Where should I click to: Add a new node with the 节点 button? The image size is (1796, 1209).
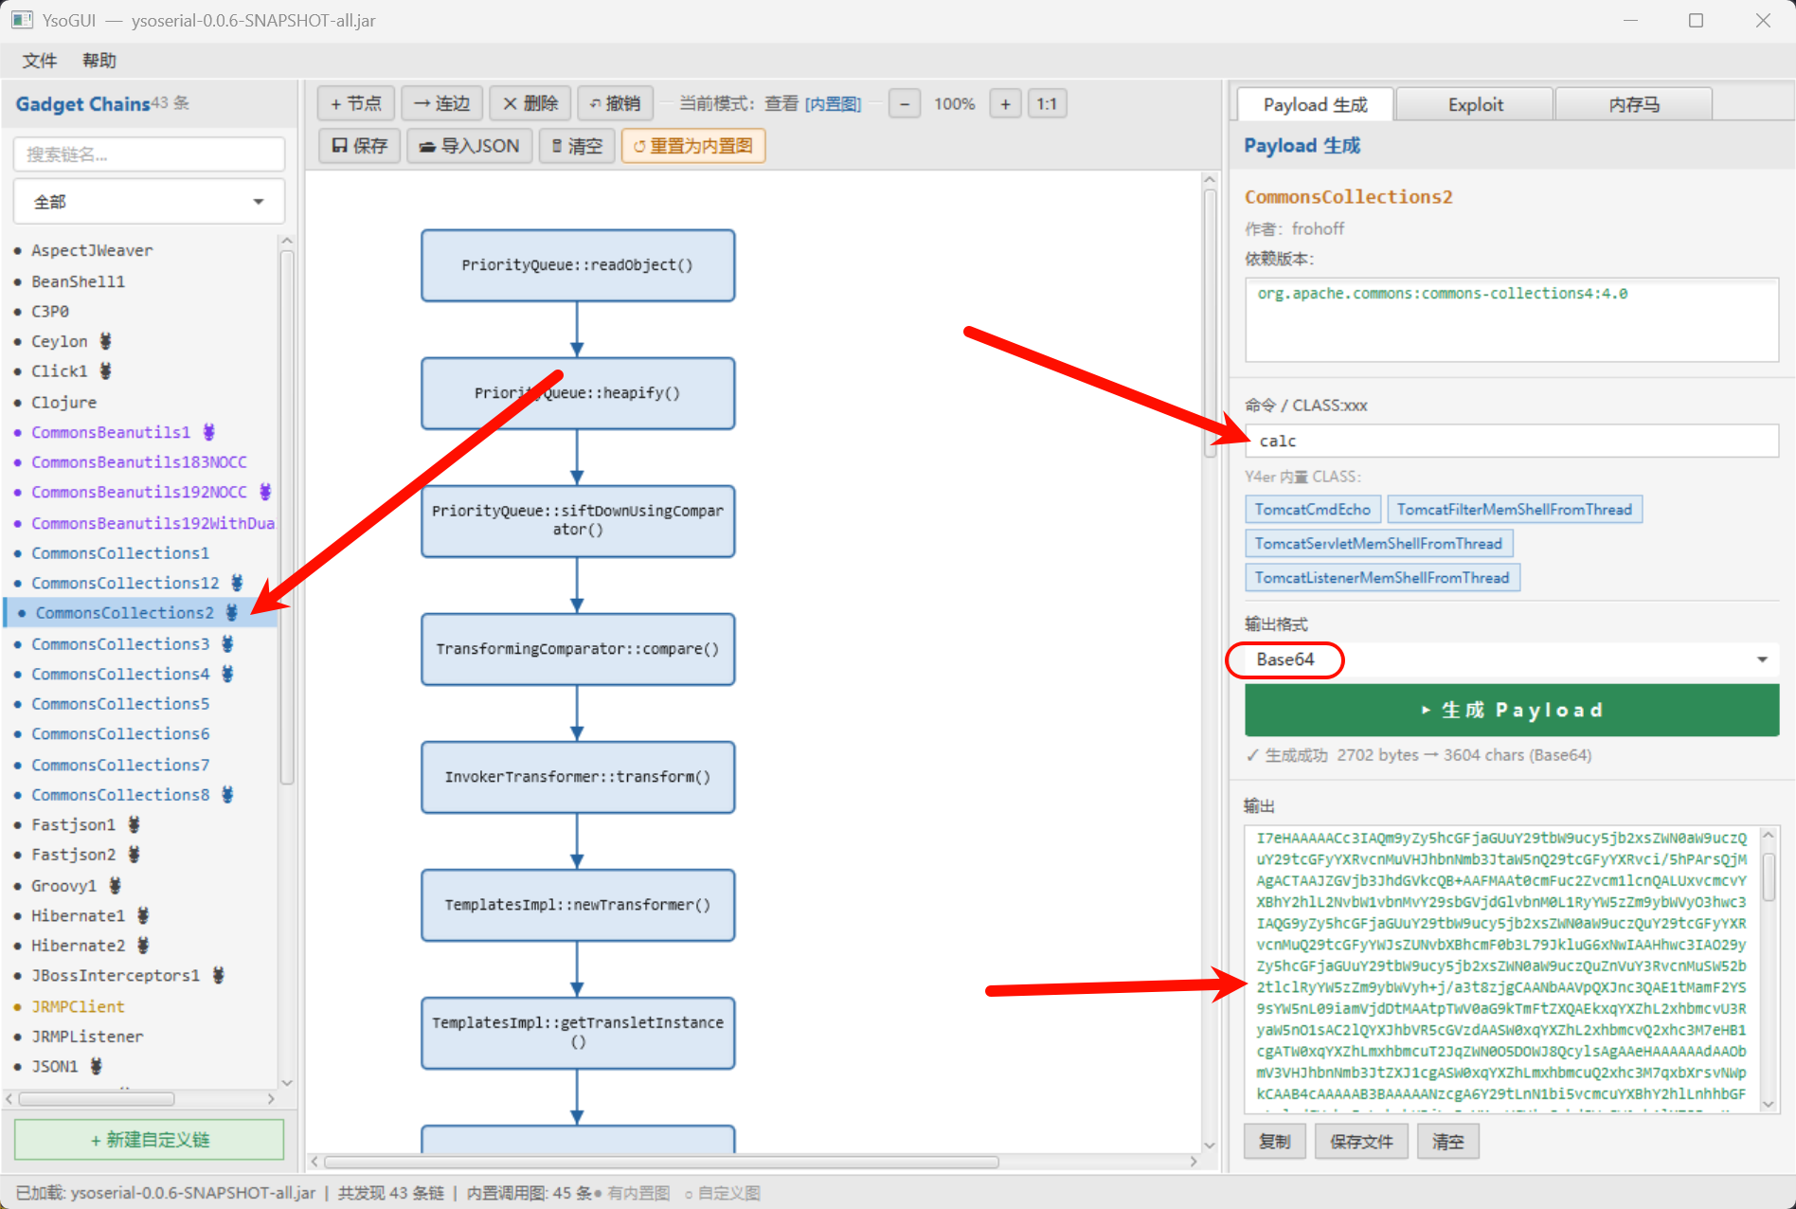tap(356, 103)
